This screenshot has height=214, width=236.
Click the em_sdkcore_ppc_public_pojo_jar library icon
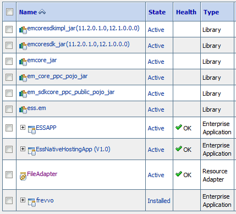click(23, 94)
